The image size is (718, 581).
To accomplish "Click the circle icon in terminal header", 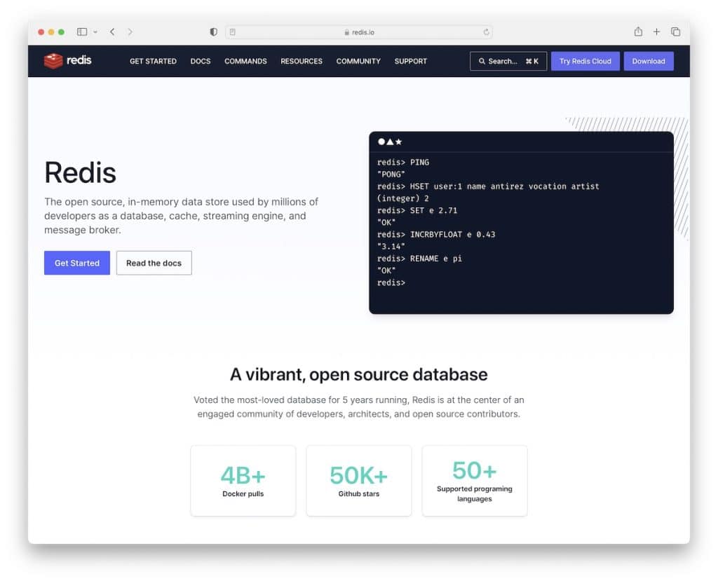I will coord(381,142).
